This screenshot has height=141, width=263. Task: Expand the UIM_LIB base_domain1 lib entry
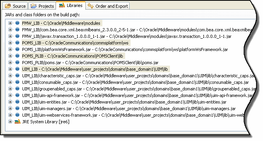click(10, 69)
